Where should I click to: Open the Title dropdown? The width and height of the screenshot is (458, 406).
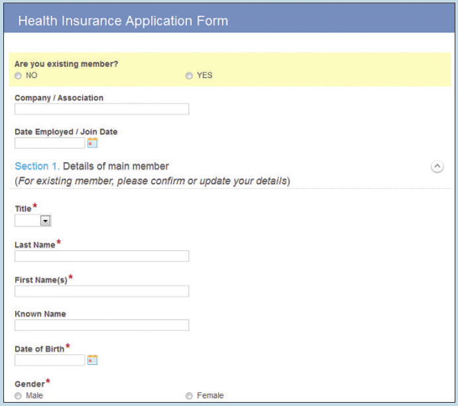(x=33, y=221)
